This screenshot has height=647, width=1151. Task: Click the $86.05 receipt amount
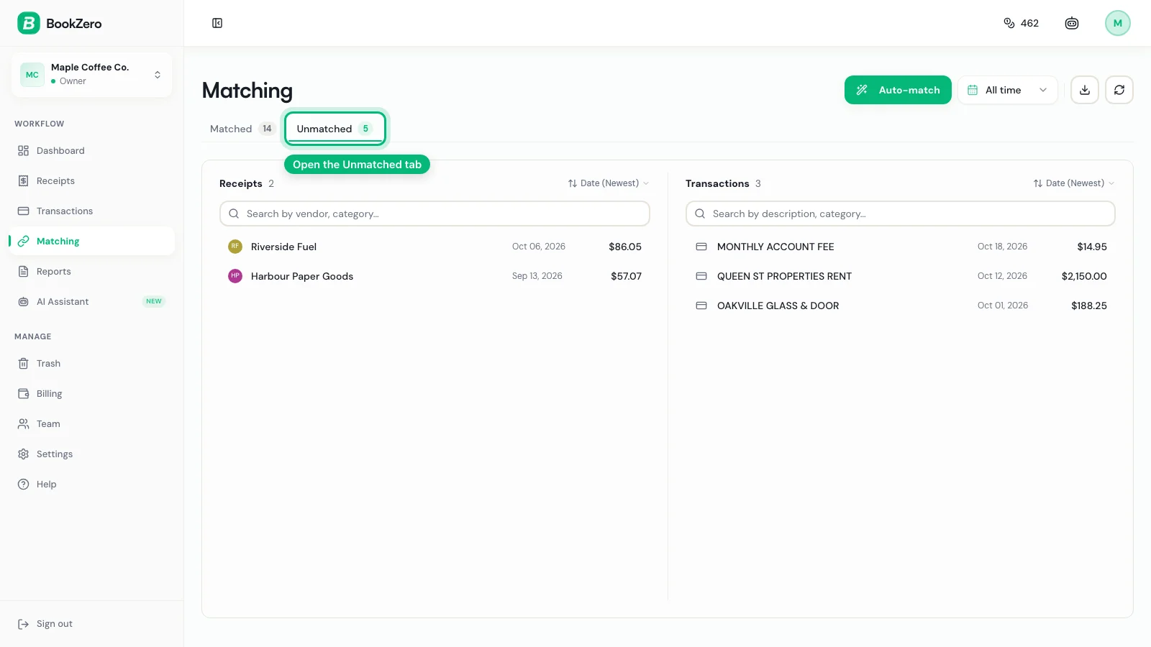[625, 247]
